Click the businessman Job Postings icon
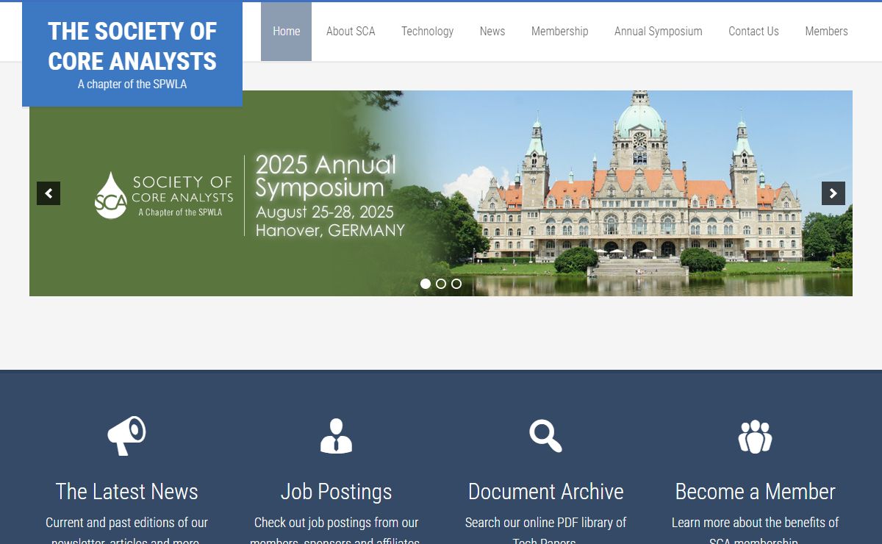882x544 pixels. [336, 436]
